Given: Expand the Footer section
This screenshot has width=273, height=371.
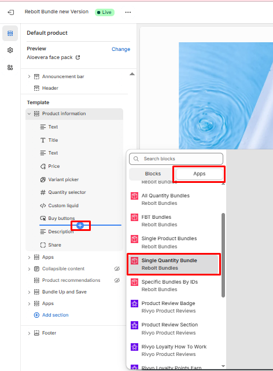Looking at the screenshot, I should coord(29,333).
